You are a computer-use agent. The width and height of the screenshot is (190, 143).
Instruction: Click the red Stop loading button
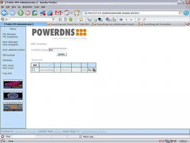pyautogui.click(x=28, y=13)
